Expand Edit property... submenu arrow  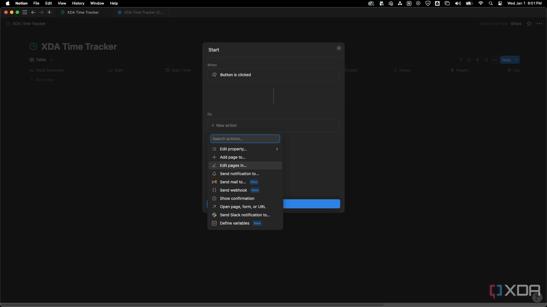pos(277,149)
